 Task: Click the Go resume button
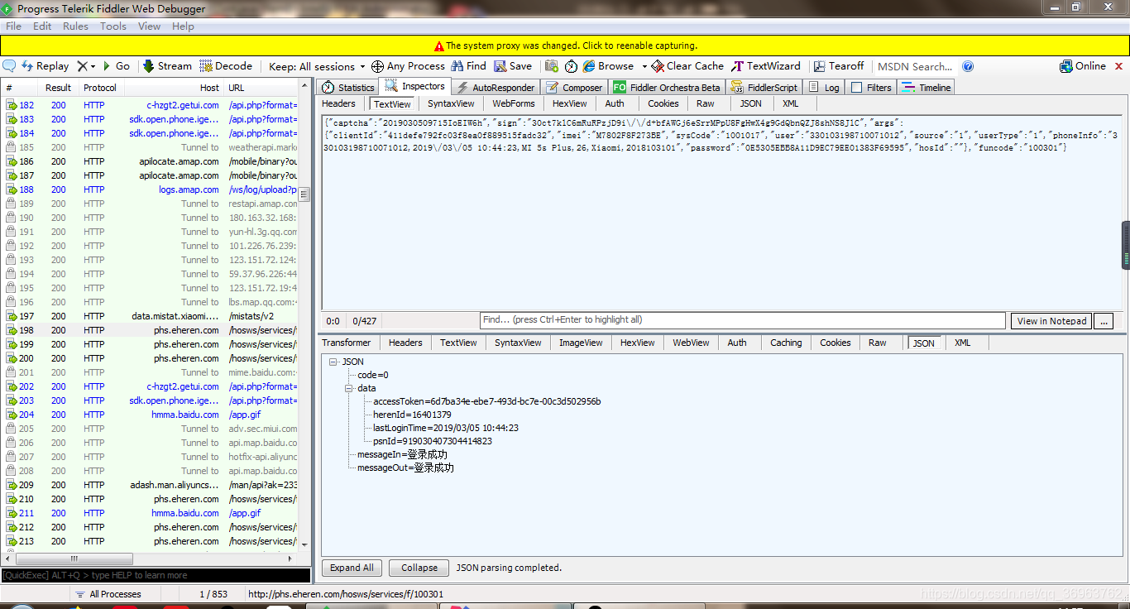(116, 66)
